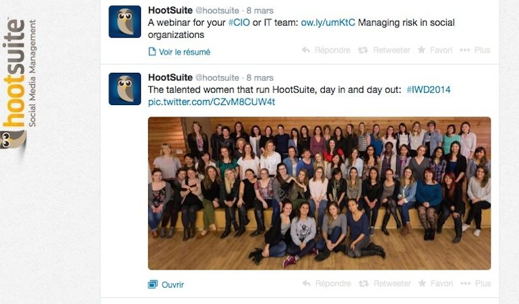
Task: Click the HootSuite owl avatar on second tweet
Action: (x=125, y=89)
